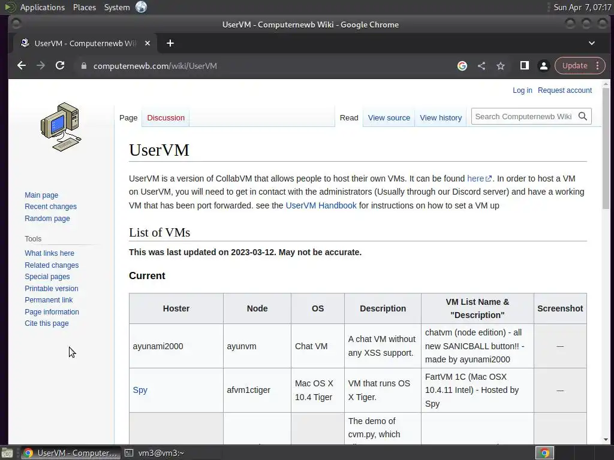Click What links here link
614x460 pixels.
(x=49, y=253)
